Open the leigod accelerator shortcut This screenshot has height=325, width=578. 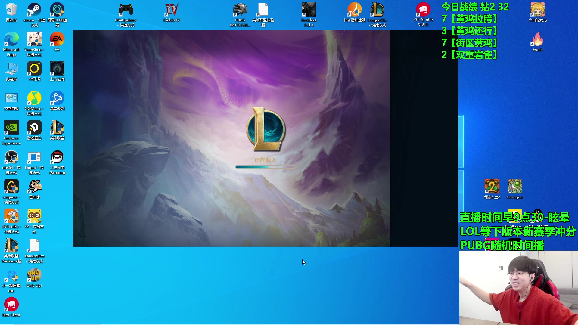point(34,162)
